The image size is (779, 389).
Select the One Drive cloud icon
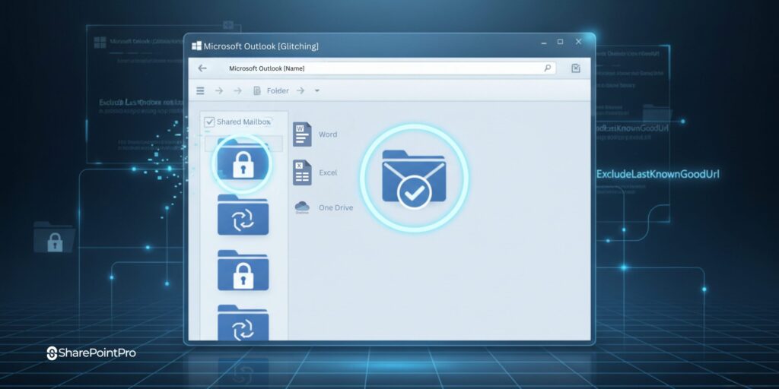pyautogui.click(x=302, y=207)
